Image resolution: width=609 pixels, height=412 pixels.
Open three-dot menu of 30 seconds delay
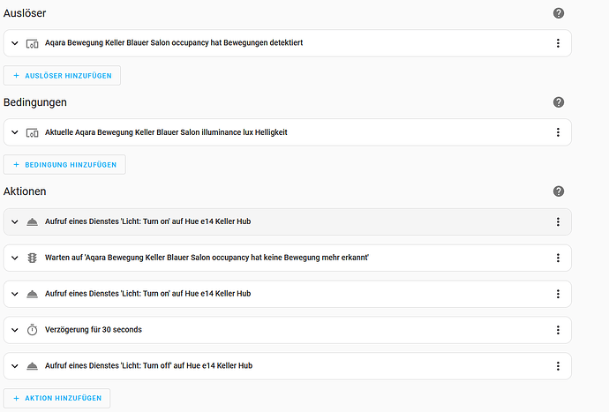(558, 330)
